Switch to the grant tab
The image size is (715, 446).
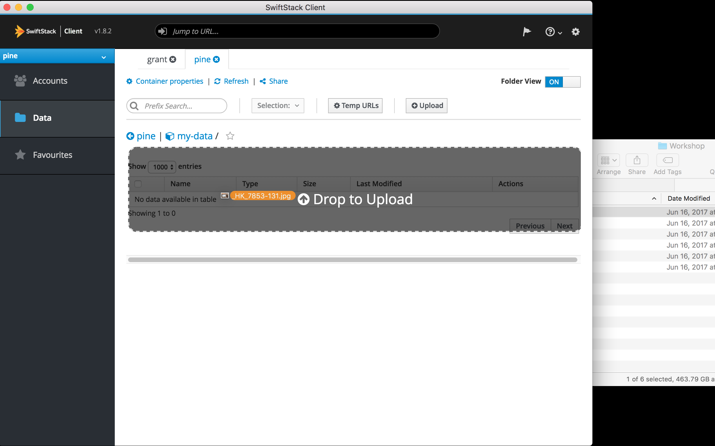click(x=157, y=60)
